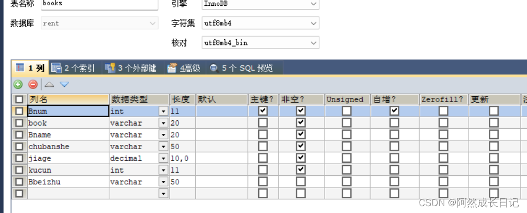Click the Unsigned column header
The image size is (527, 213).
[347, 99]
